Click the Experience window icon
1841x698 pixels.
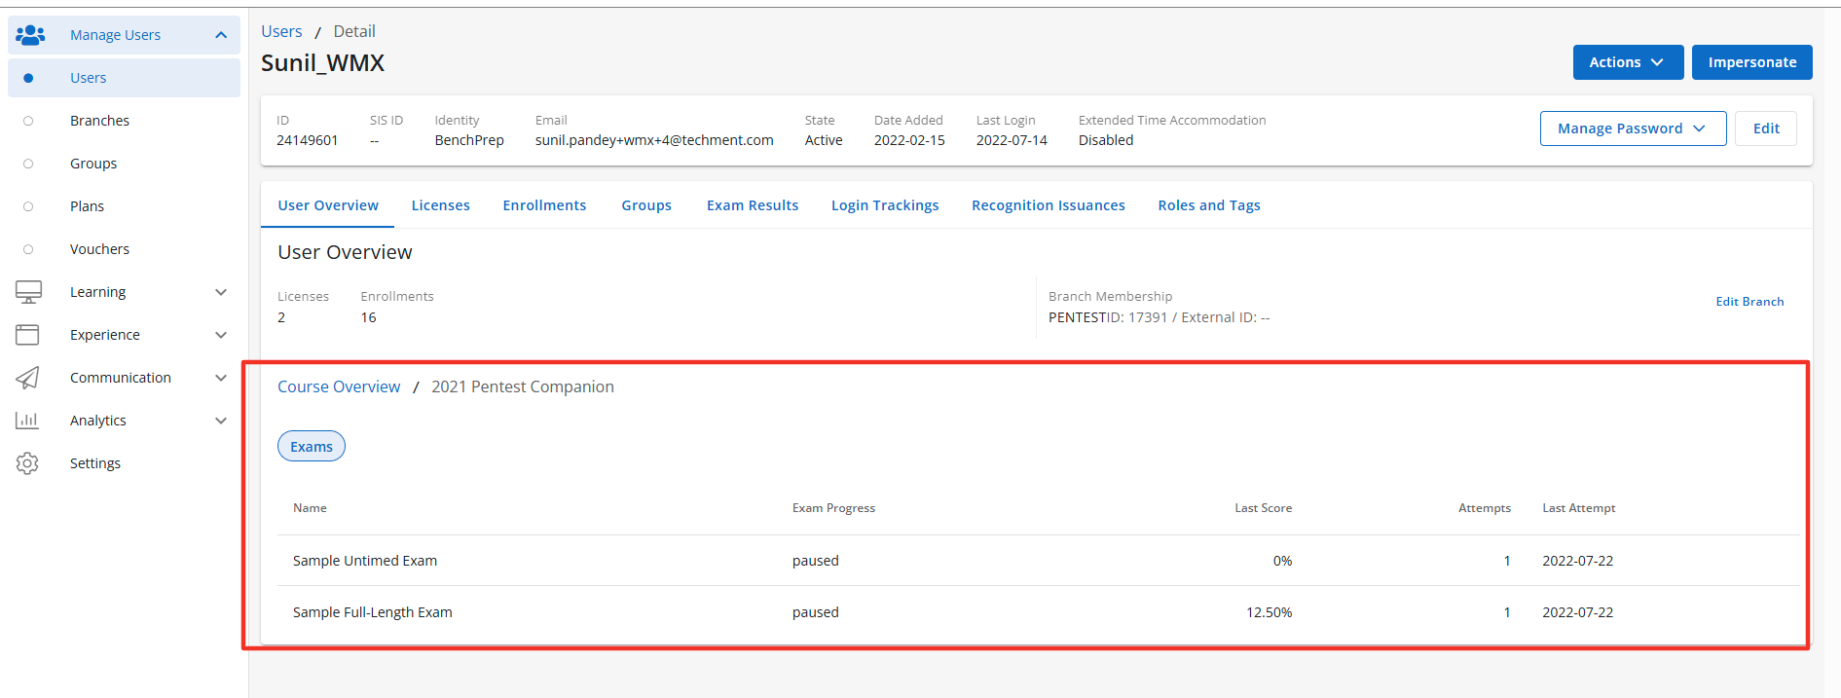[27, 335]
